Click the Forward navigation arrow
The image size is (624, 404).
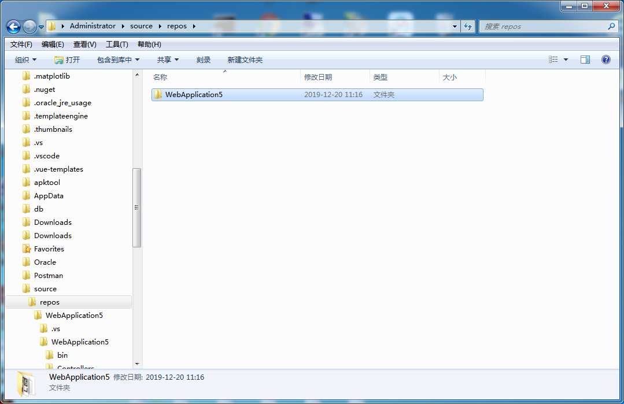pos(30,27)
